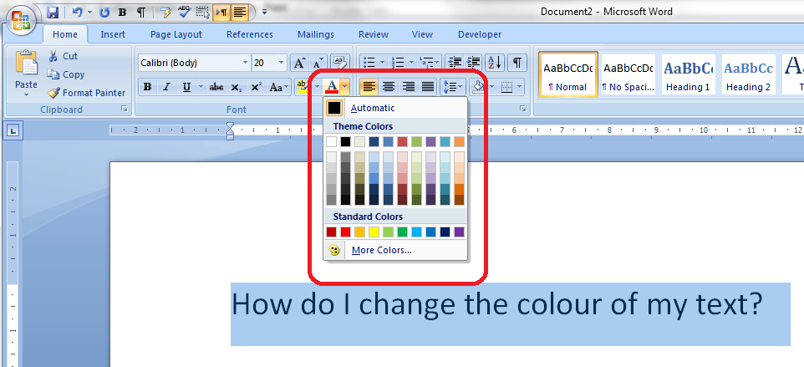The image size is (804, 367).
Task: Switch to the Review tab
Action: (374, 34)
